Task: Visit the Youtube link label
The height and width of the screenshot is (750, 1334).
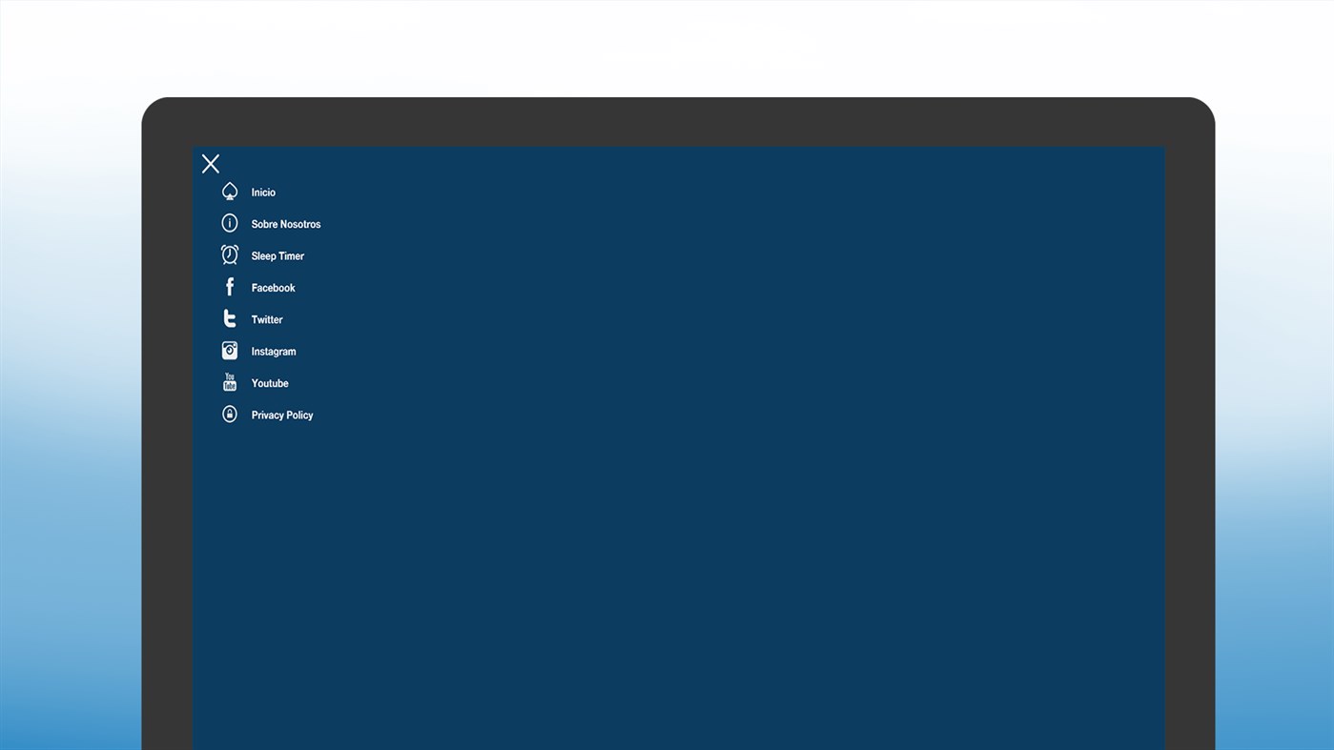Action: pos(270,383)
